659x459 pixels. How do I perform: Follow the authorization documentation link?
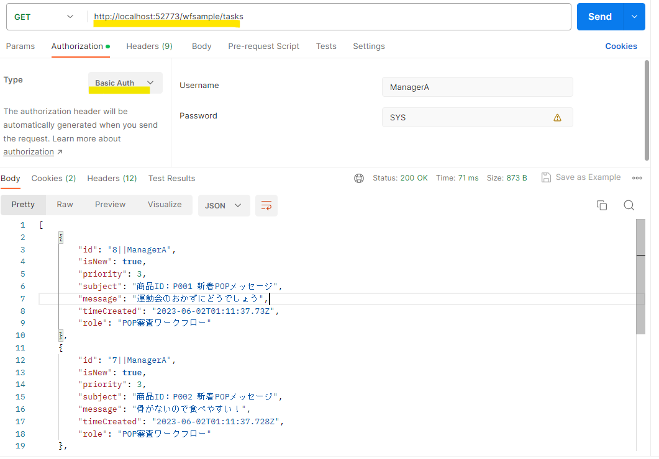point(29,152)
